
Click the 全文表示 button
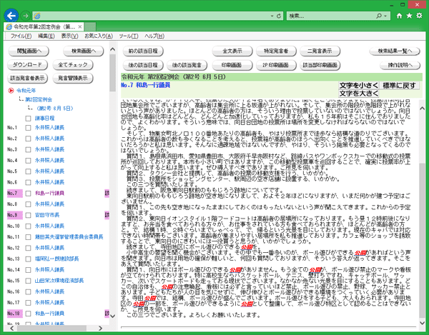232,51
